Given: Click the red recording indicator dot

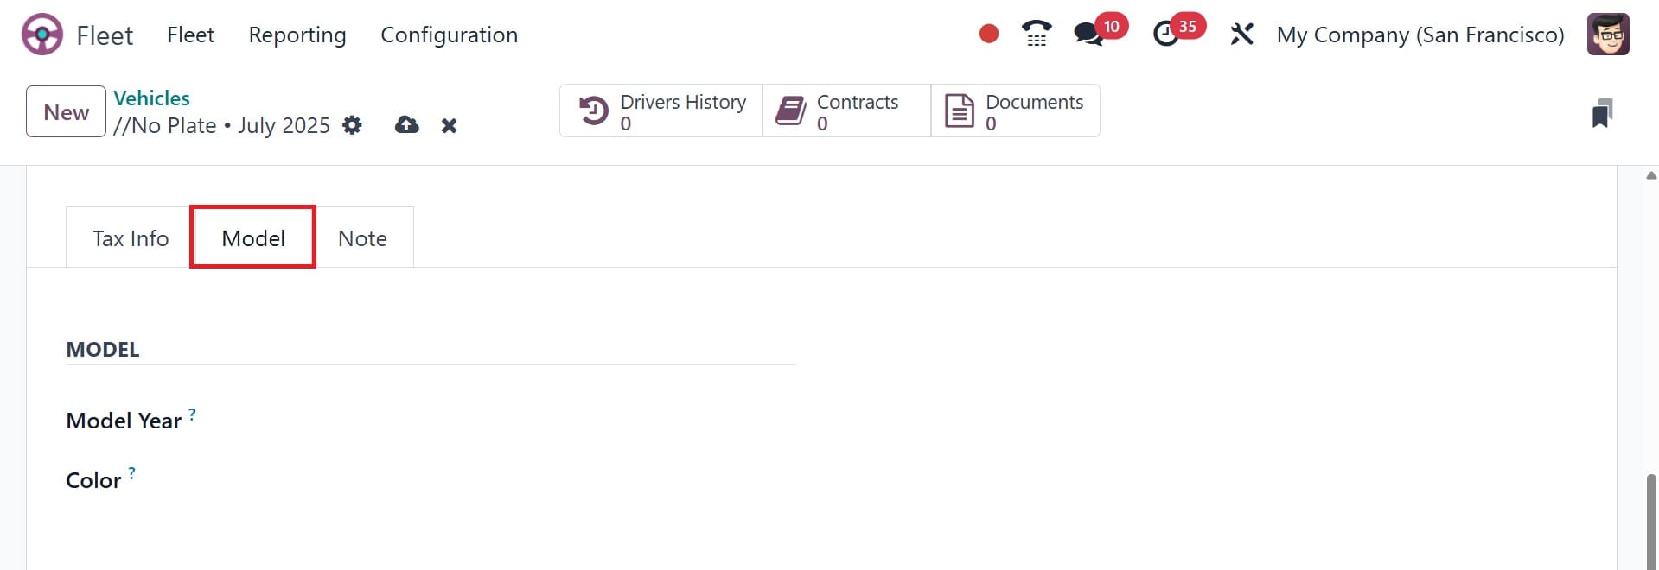Looking at the screenshot, I should coord(989,34).
